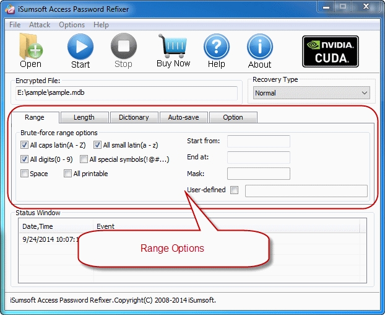Click the grey Stop button icon
Image resolution: width=385 pixels, height=315 pixels.
[x=124, y=47]
